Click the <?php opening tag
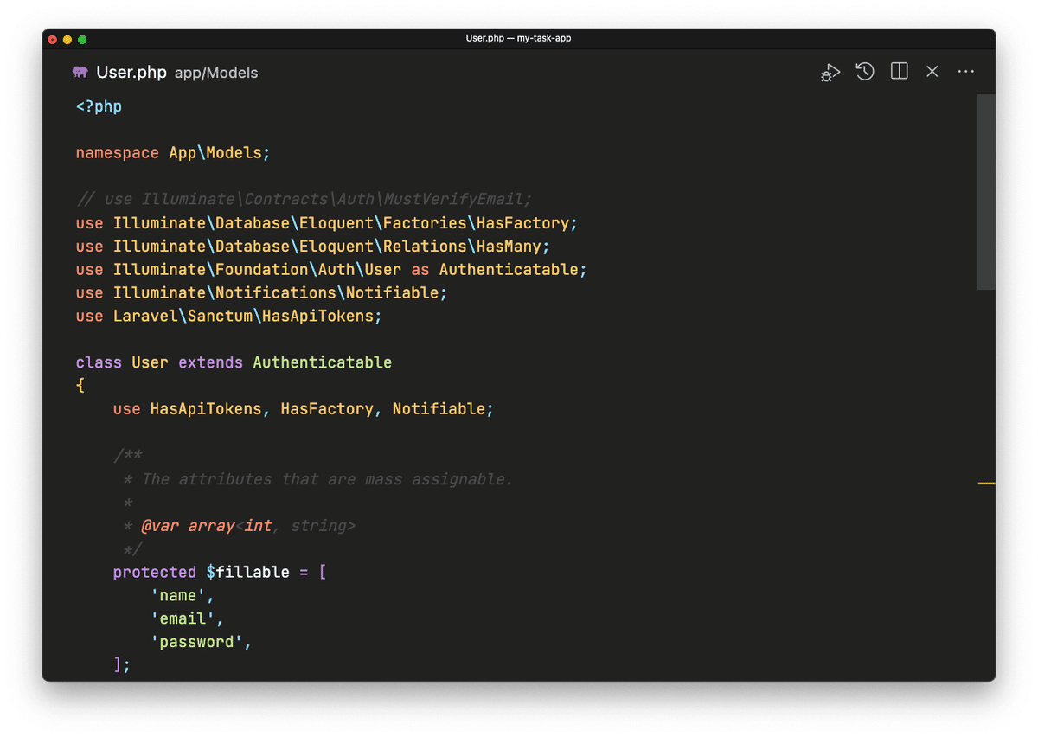 [x=99, y=106]
